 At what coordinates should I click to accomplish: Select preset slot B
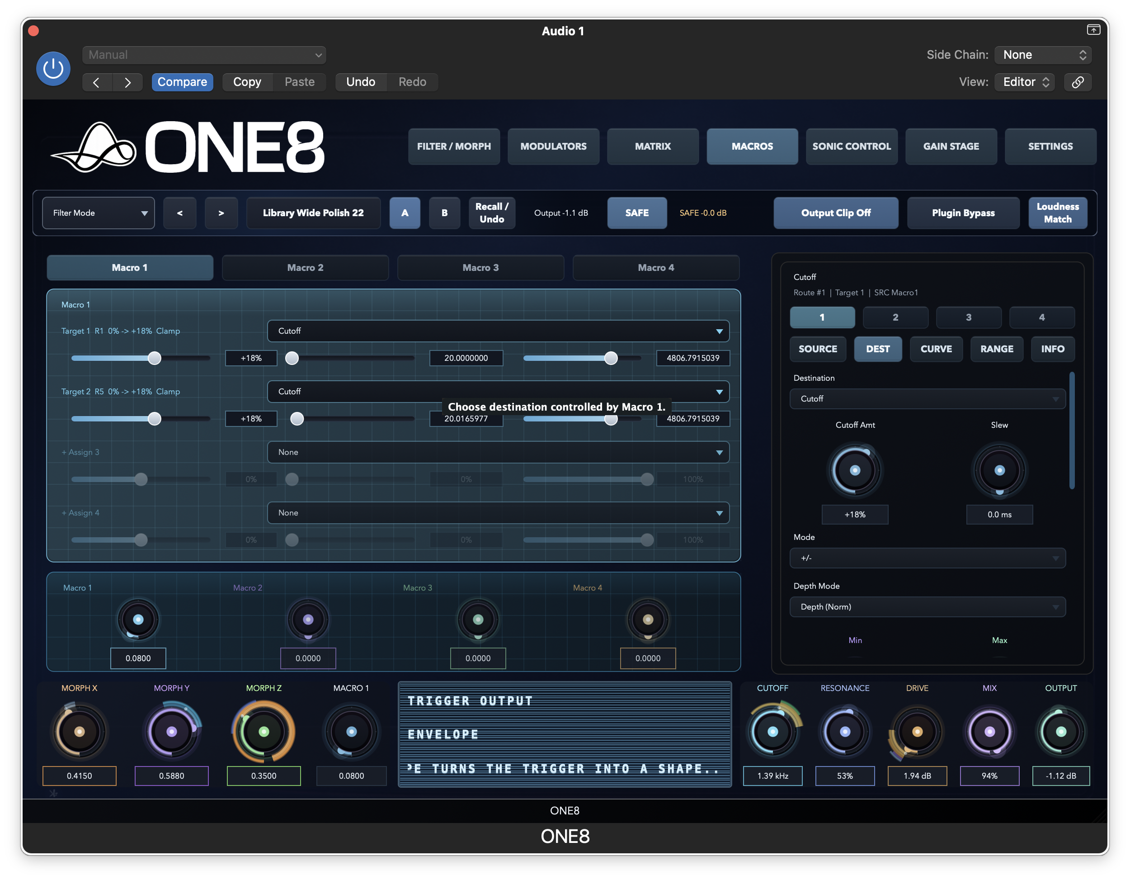pos(444,213)
